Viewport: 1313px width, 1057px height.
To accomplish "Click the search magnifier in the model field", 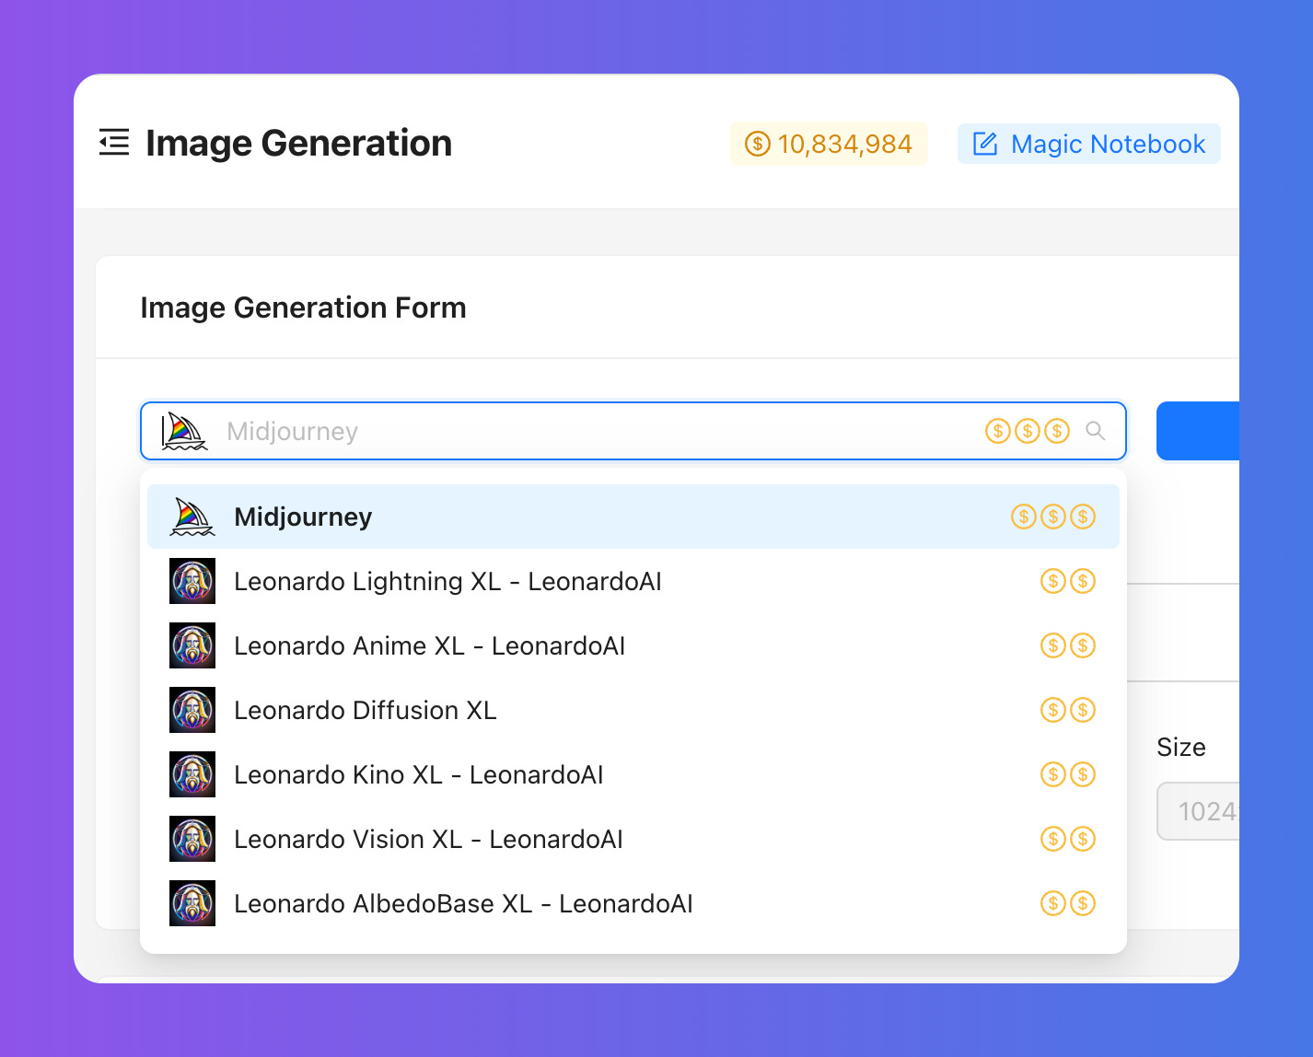I will (1095, 431).
